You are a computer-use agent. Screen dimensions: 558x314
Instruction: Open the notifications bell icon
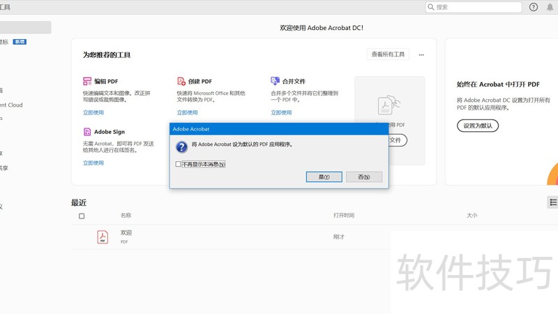(550, 7)
